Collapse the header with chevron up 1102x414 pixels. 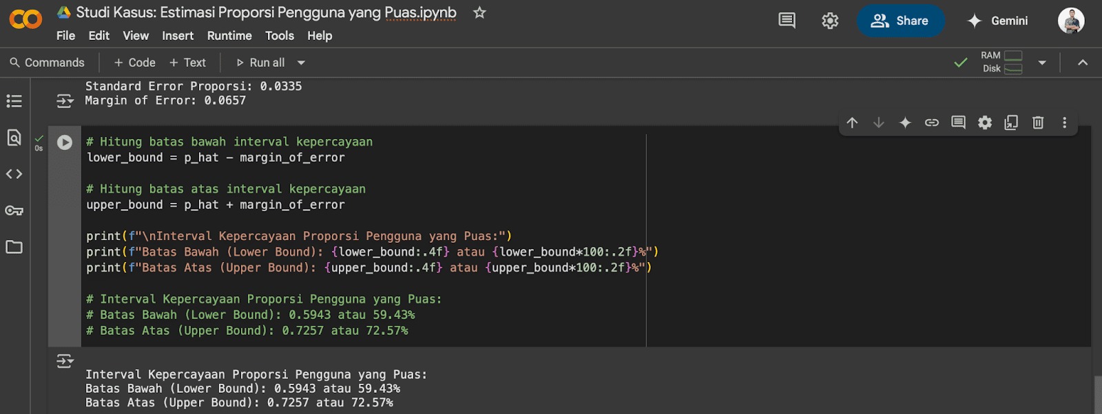(1083, 63)
